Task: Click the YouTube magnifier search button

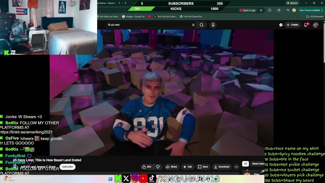Action: click(202, 25)
